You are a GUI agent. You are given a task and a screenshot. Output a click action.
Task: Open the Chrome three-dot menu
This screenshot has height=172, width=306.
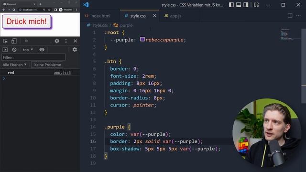76,10
